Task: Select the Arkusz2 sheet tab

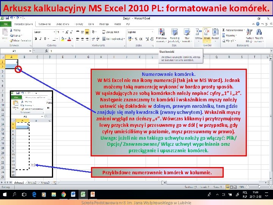Action: point(32,183)
